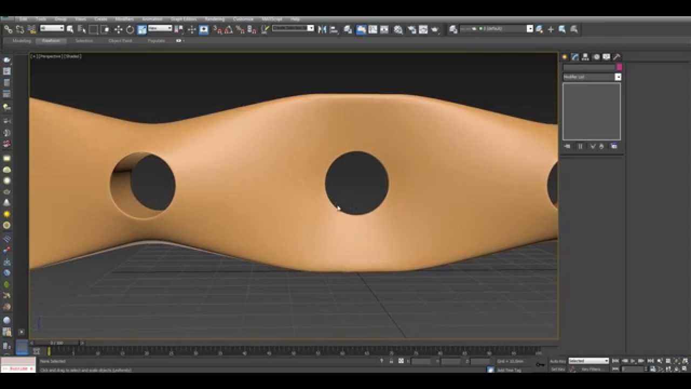691x389 pixels.
Task: Open the Render Setup dialog
Action: (412, 29)
